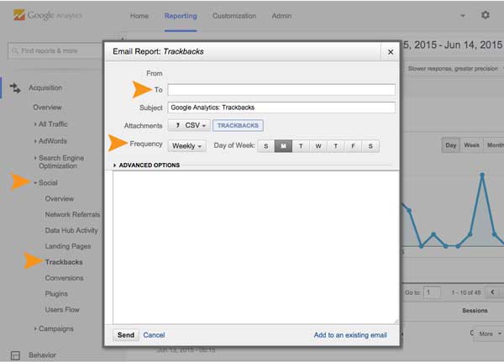
Task: Close the Email Report dialog
Action: [x=391, y=52]
